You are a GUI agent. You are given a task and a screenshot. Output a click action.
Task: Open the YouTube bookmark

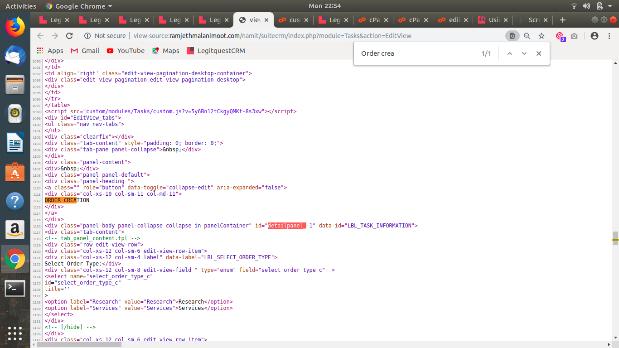click(x=126, y=51)
